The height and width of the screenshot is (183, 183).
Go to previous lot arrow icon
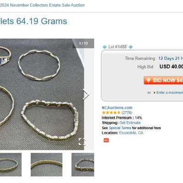[104, 47]
